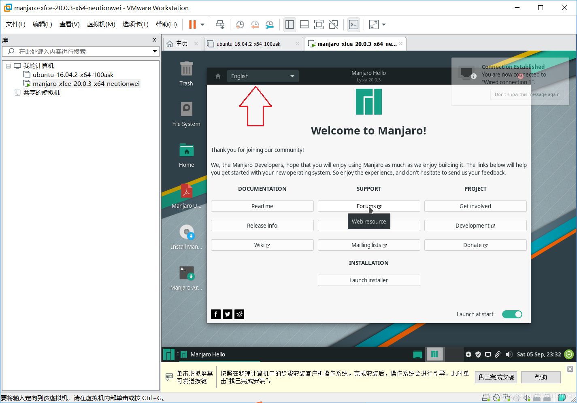The width and height of the screenshot is (577, 403).
Task: Open the snapshot manager wrench-clock icon
Action: tap(269, 25)
